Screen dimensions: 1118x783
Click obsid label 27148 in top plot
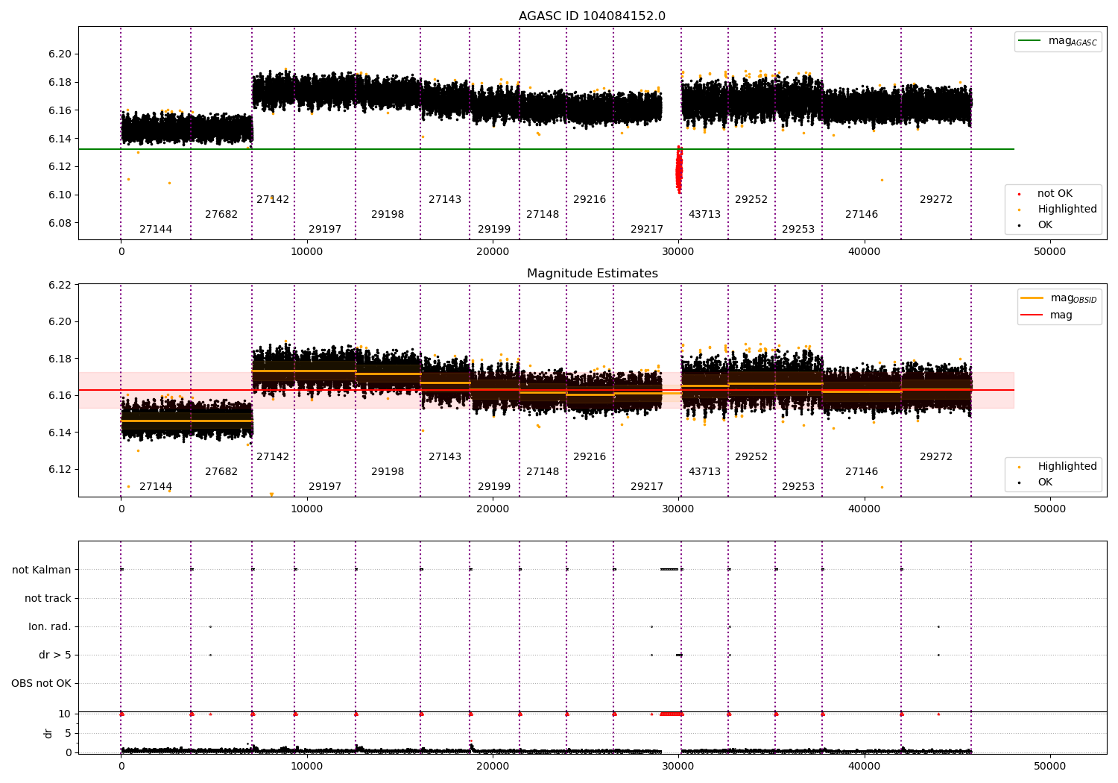pyautogui.click(x=543, y=215)
